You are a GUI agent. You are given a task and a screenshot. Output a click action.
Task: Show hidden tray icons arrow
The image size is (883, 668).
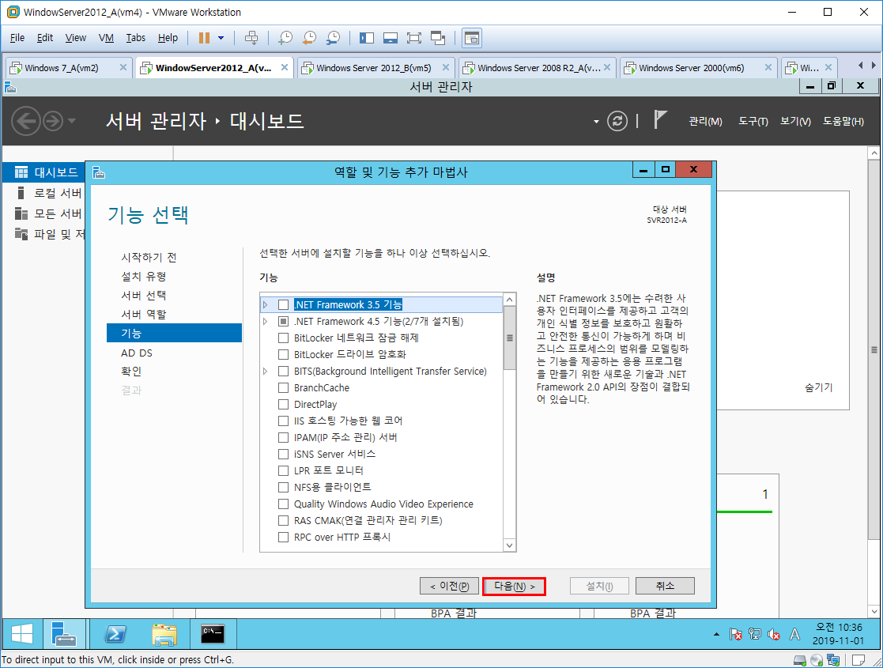716,634
